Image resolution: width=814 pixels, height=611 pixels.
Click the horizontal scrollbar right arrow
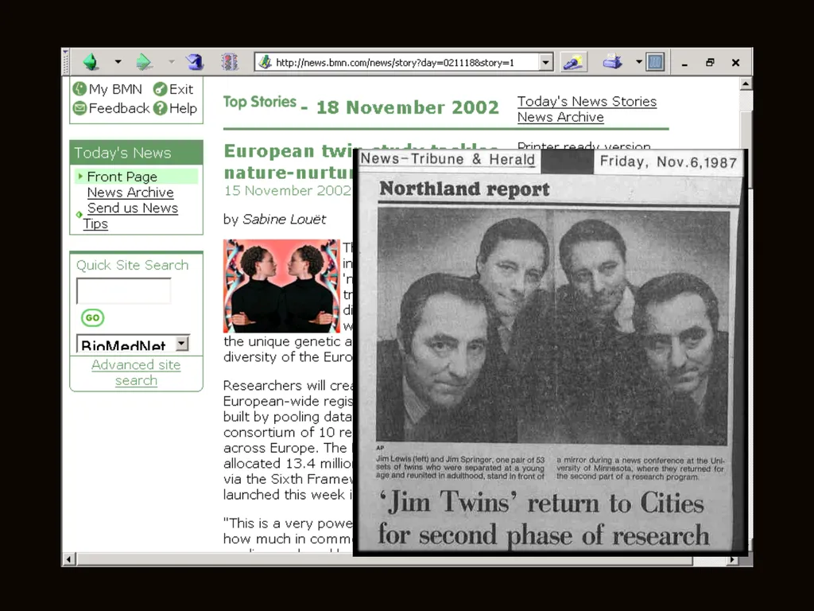click(732, 559)
